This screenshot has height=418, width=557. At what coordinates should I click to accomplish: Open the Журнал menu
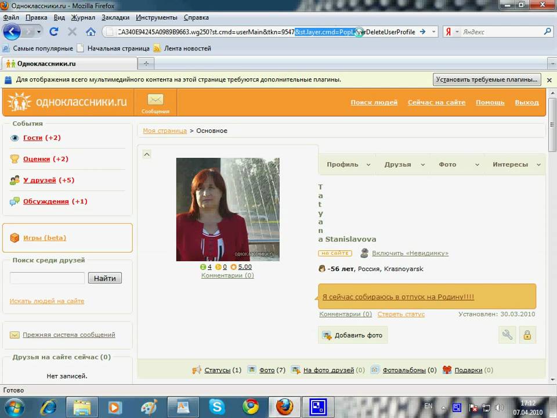83,17
